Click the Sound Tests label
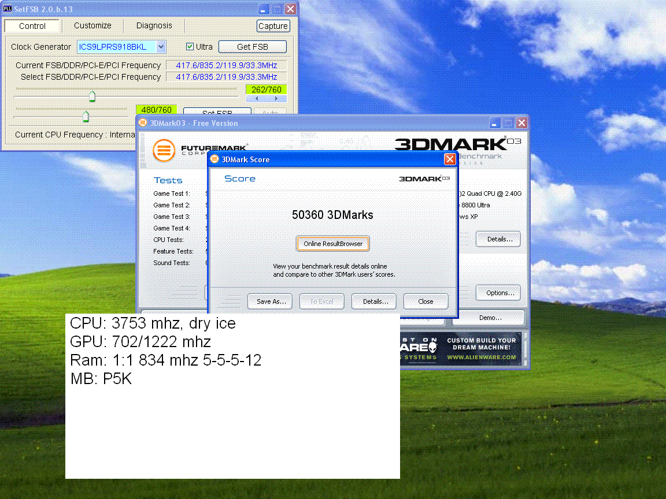Viewport: 666px width, 499px height. 172,263
